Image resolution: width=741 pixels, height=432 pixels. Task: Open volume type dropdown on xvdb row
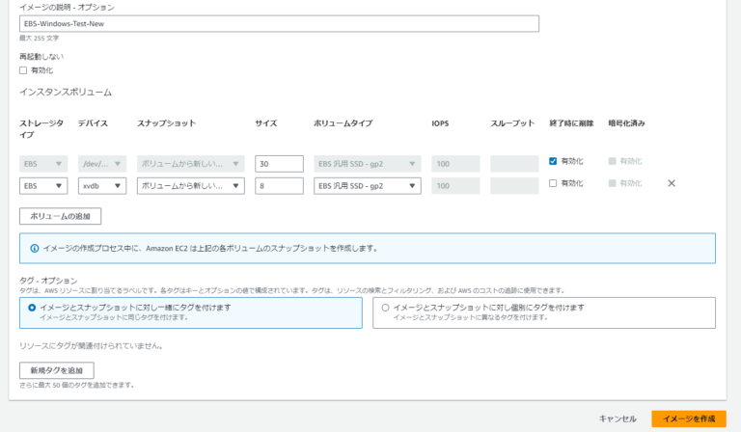pos(368,186)
